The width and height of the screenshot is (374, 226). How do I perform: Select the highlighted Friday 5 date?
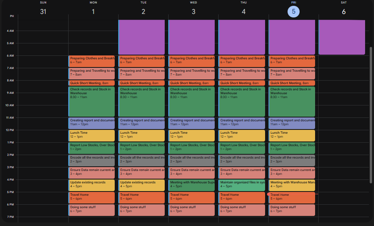click(x=294, y=12)
